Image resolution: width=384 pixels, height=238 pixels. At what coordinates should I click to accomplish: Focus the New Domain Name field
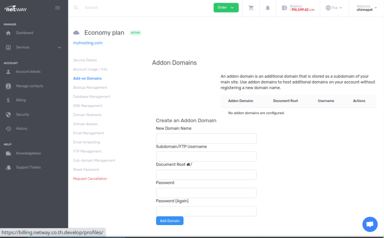[x=206, y=138]
